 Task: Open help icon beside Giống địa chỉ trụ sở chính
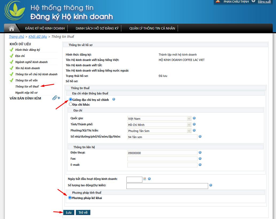[x=114, y=99]
